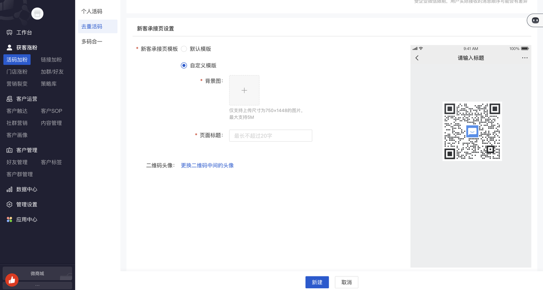The height and width of the screenshot is (290, 543).
Task: Open 客户标签 menu item
Action: [51, 162]
